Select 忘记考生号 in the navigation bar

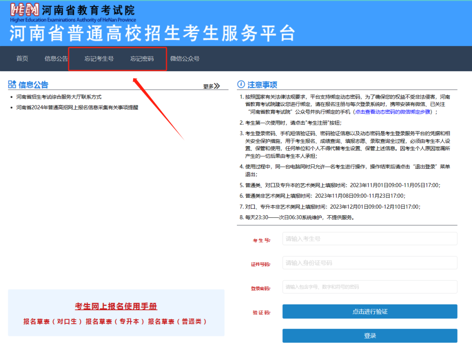click(99, 59)
